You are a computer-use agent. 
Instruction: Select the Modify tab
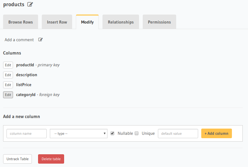pos(87,22)
